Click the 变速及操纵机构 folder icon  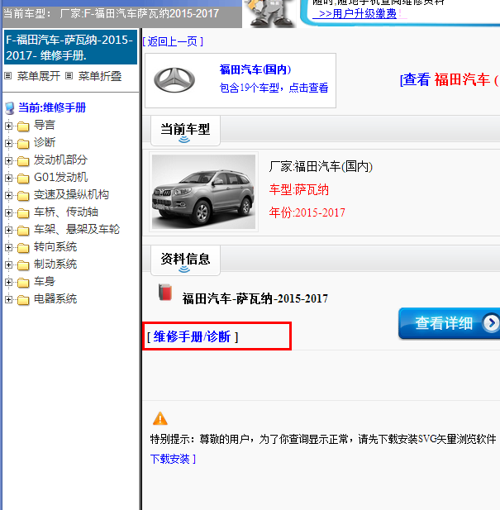coord(23,195)
